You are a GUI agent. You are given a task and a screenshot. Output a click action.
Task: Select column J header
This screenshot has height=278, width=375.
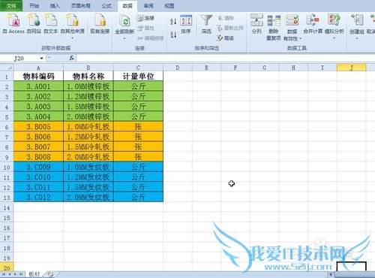pyautogui.click(x=351, y=68)
